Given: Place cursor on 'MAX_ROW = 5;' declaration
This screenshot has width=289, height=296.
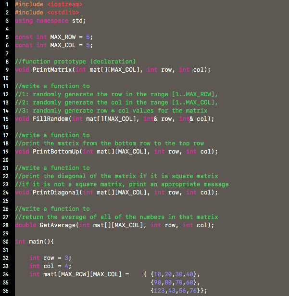Looking at the screenshot, I should click(x=72, y=37).
